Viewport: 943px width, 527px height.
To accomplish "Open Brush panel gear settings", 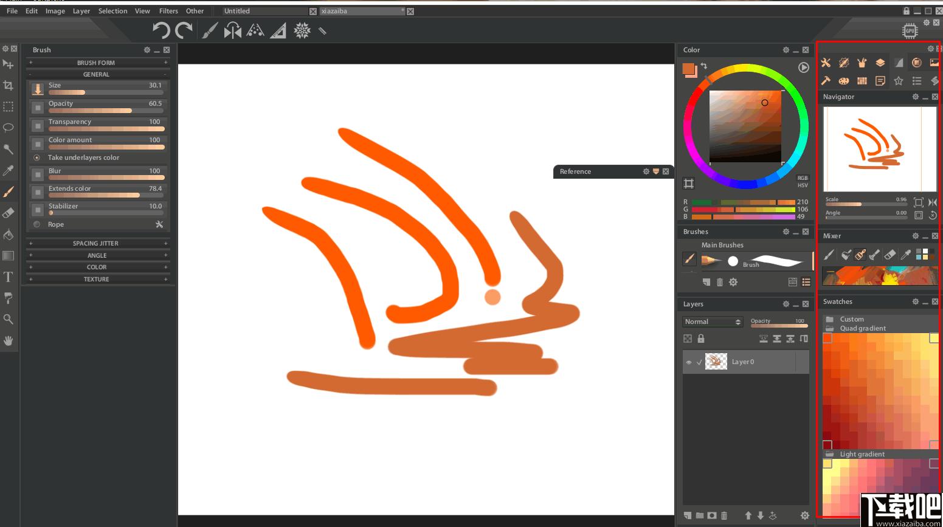I will tap(147, 50).
